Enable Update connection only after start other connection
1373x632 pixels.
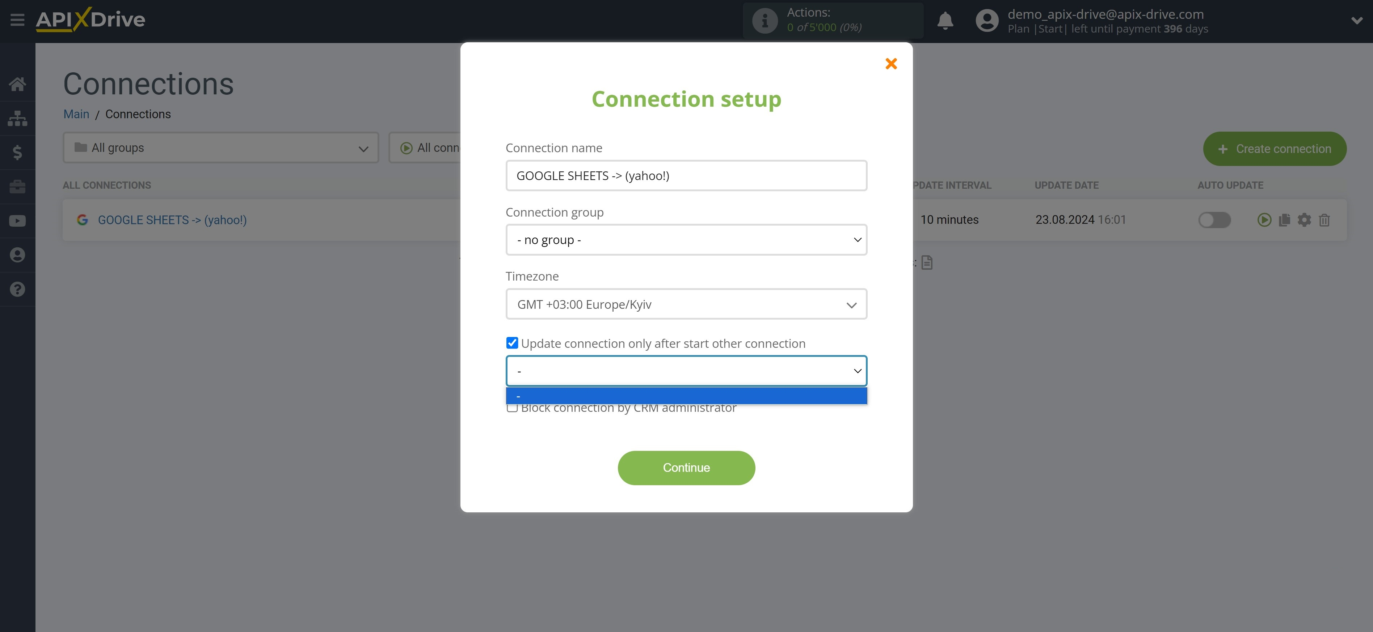(511, 343)
